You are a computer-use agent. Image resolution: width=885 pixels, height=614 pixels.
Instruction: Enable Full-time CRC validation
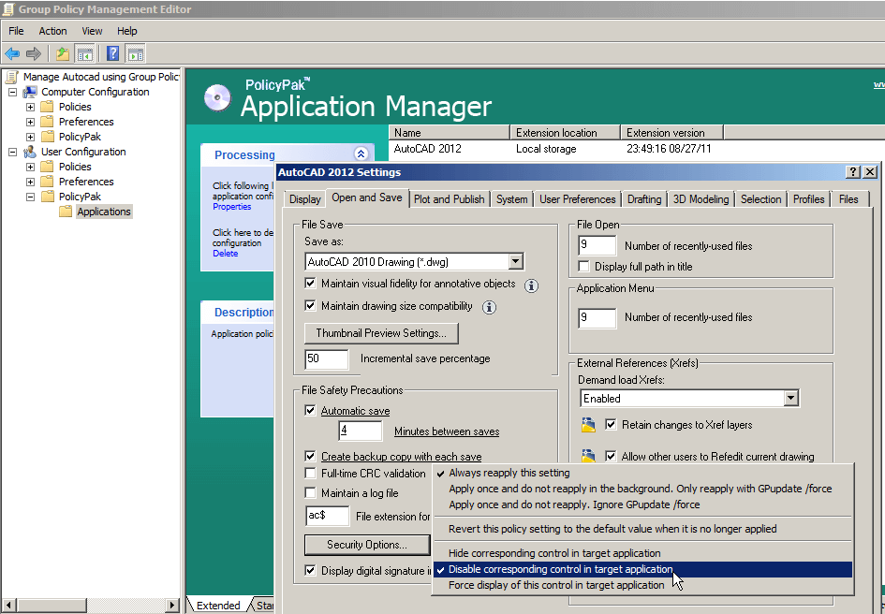click(x=310, y=473)
